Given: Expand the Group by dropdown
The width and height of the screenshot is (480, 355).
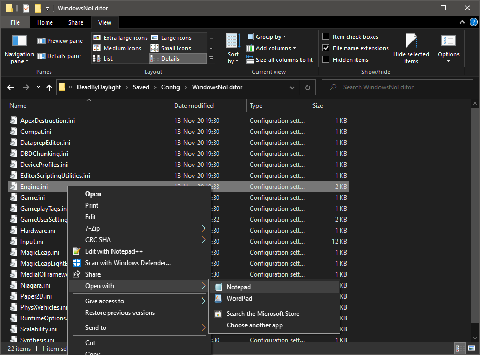Looking at the screenshot, I should 271,37.
